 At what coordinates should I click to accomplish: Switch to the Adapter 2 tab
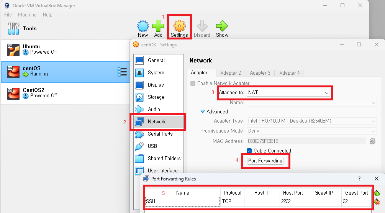coord(231,73)
